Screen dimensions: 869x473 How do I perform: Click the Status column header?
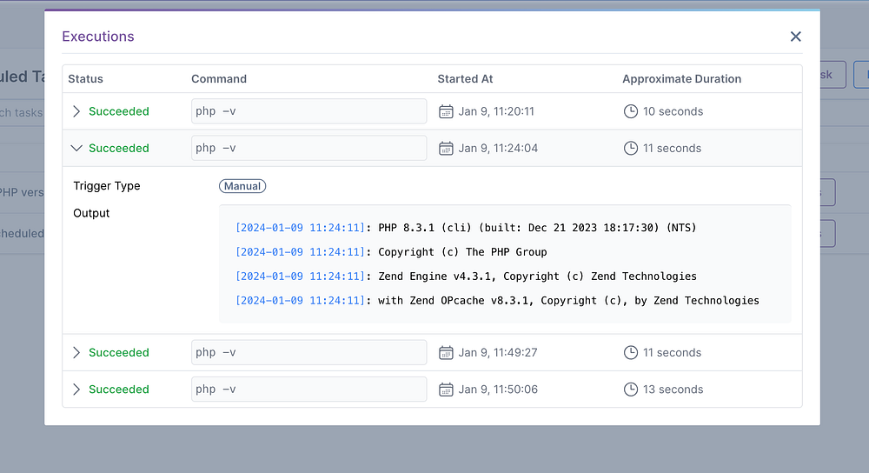(x=85, y=79)
